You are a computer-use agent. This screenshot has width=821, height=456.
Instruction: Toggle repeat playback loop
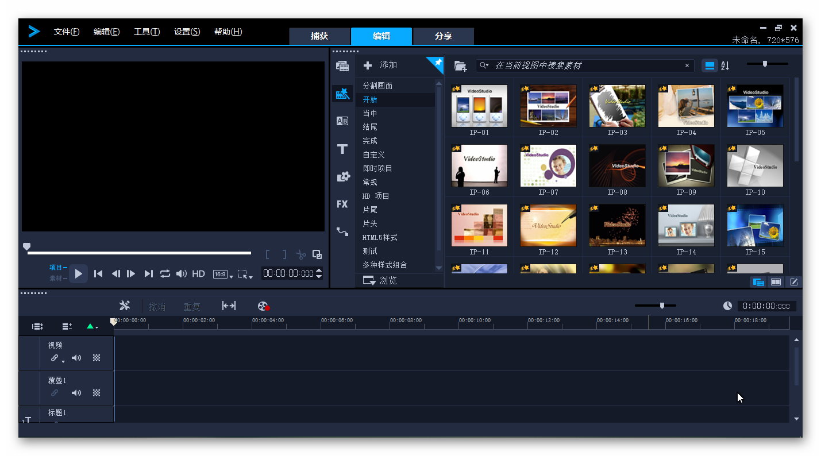pos(165,274)
